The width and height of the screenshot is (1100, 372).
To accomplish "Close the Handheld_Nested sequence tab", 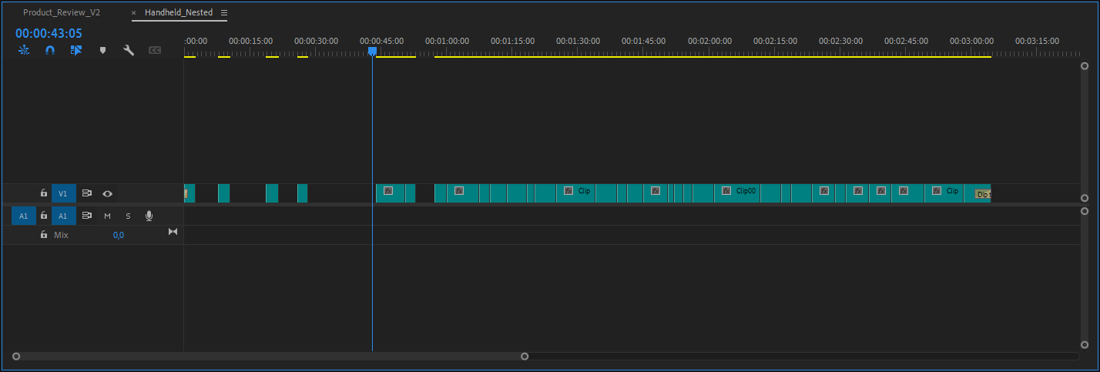I will coord(133,13).
